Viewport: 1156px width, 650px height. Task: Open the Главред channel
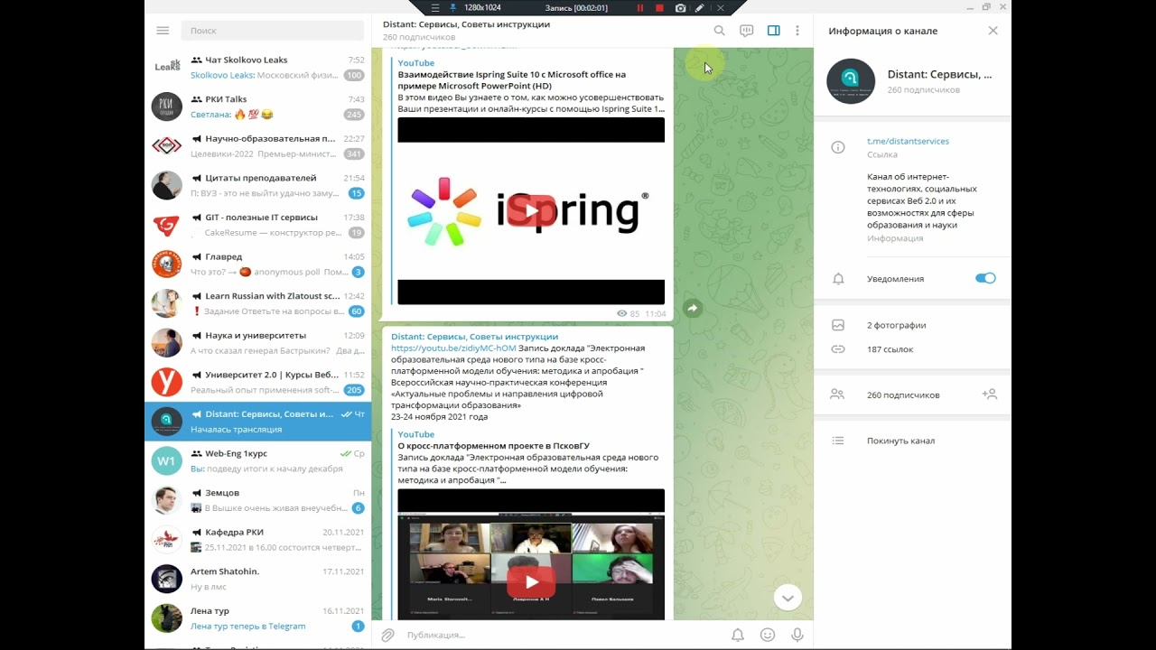coord(257,264)
